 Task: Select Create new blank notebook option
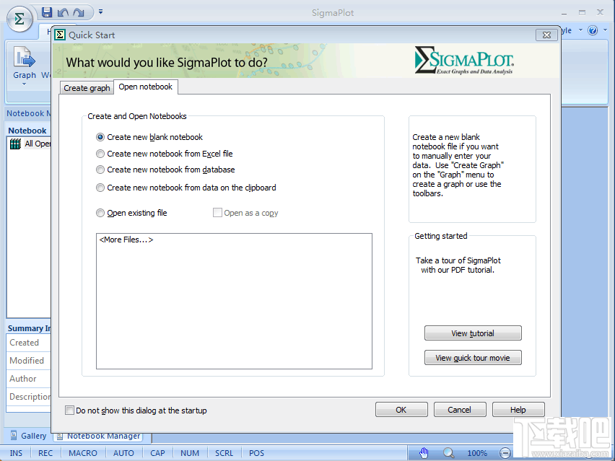click(x=149, y=137)
